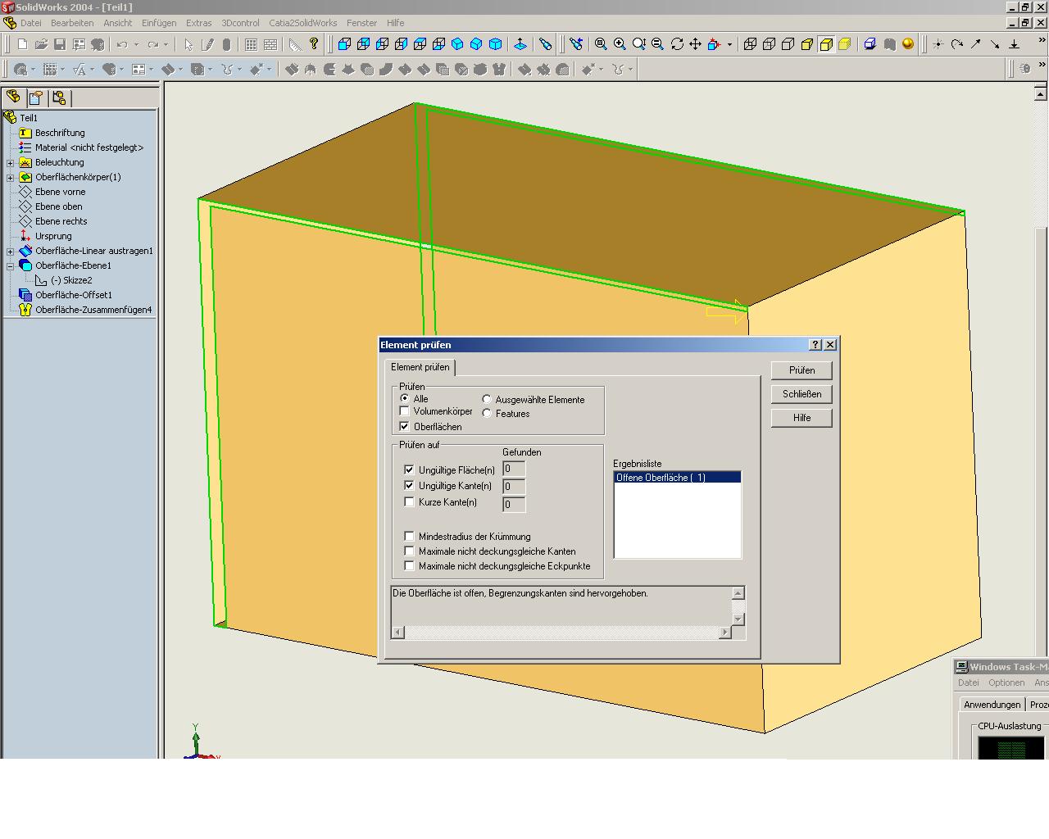Open the Extras menu
The height and width of the screenshot is (839, 1049).
(198, 23)
